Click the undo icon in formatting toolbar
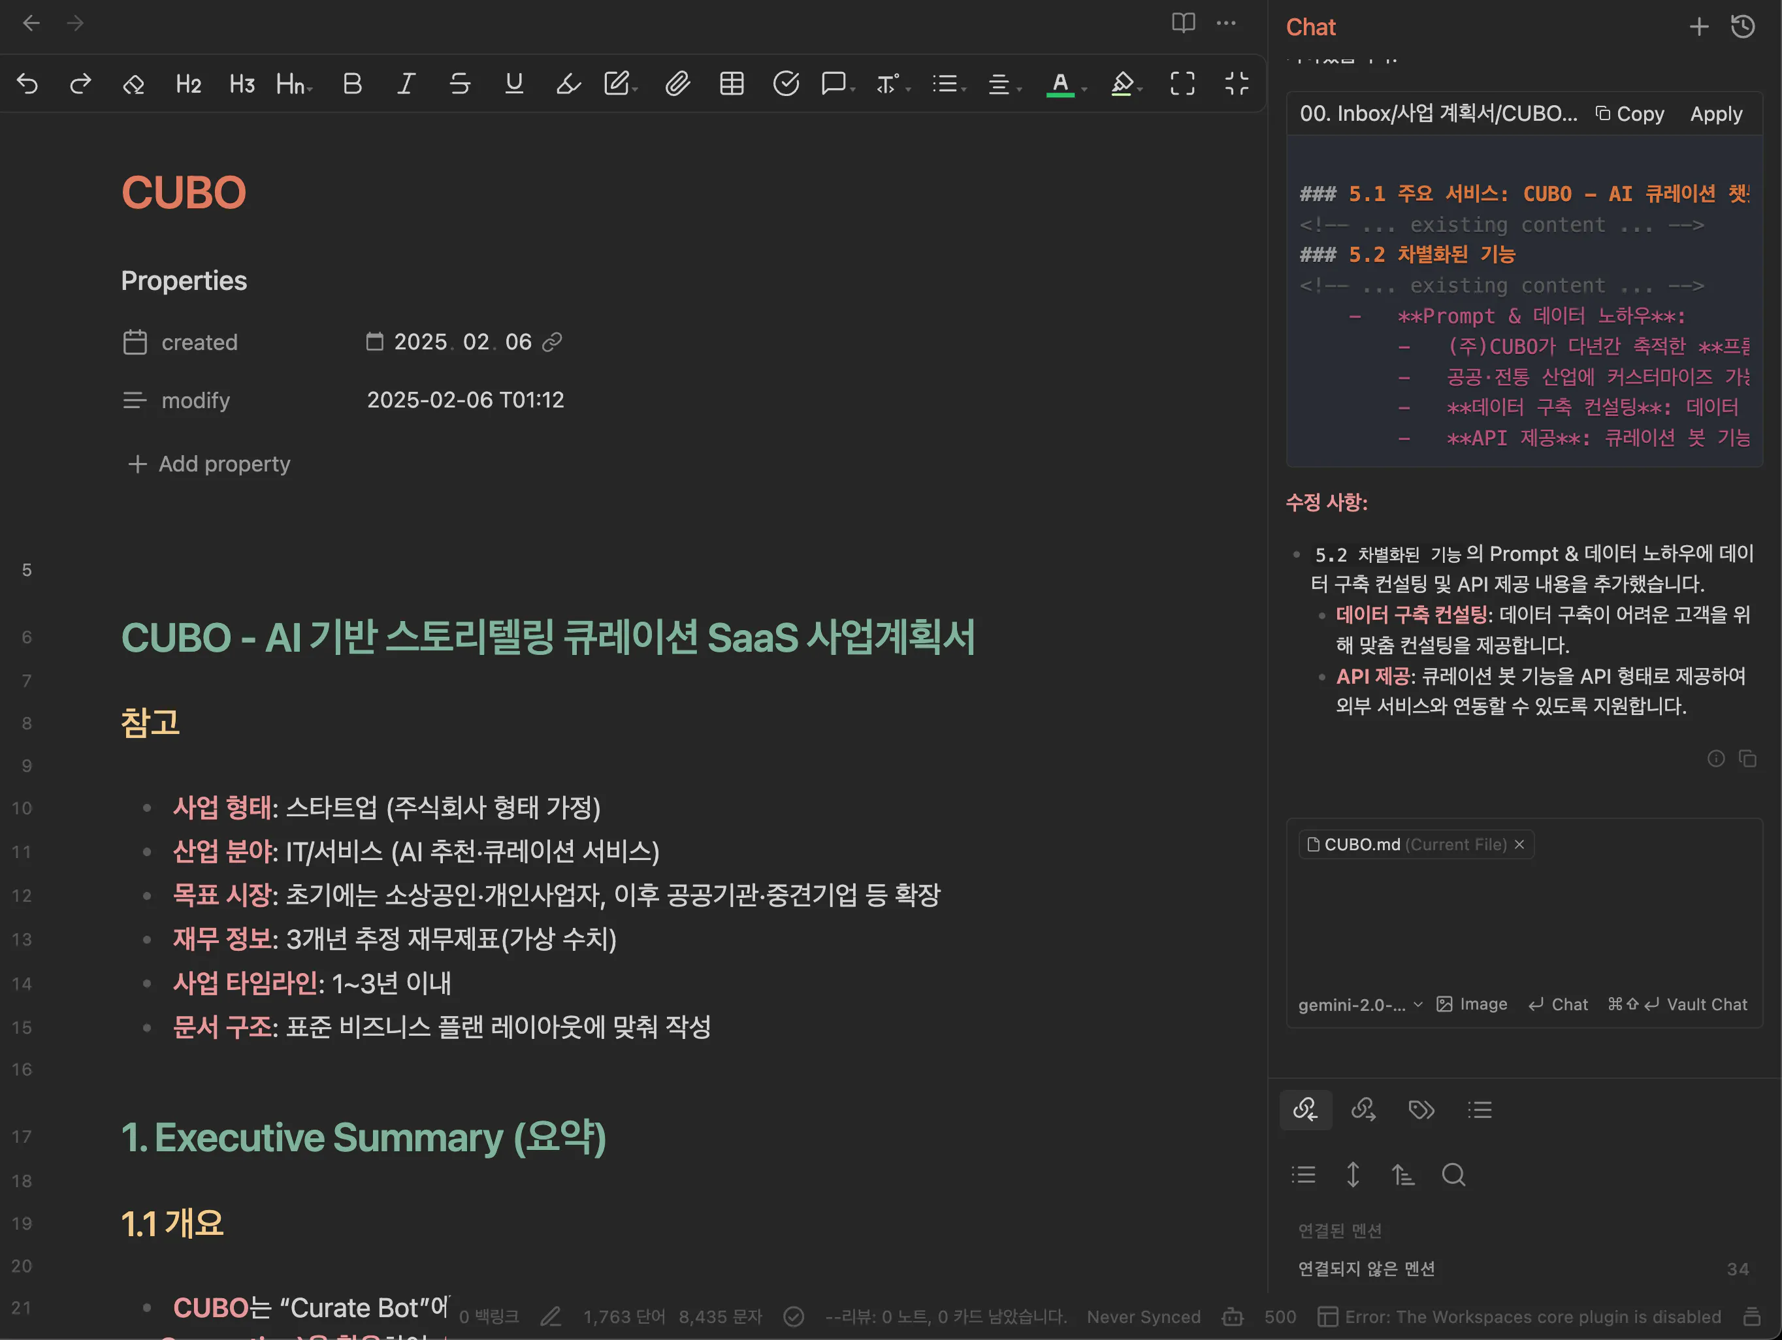This screenshot has height=1340, width=1782. 27,84
